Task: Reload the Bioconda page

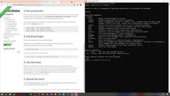Action: [7, 5]
